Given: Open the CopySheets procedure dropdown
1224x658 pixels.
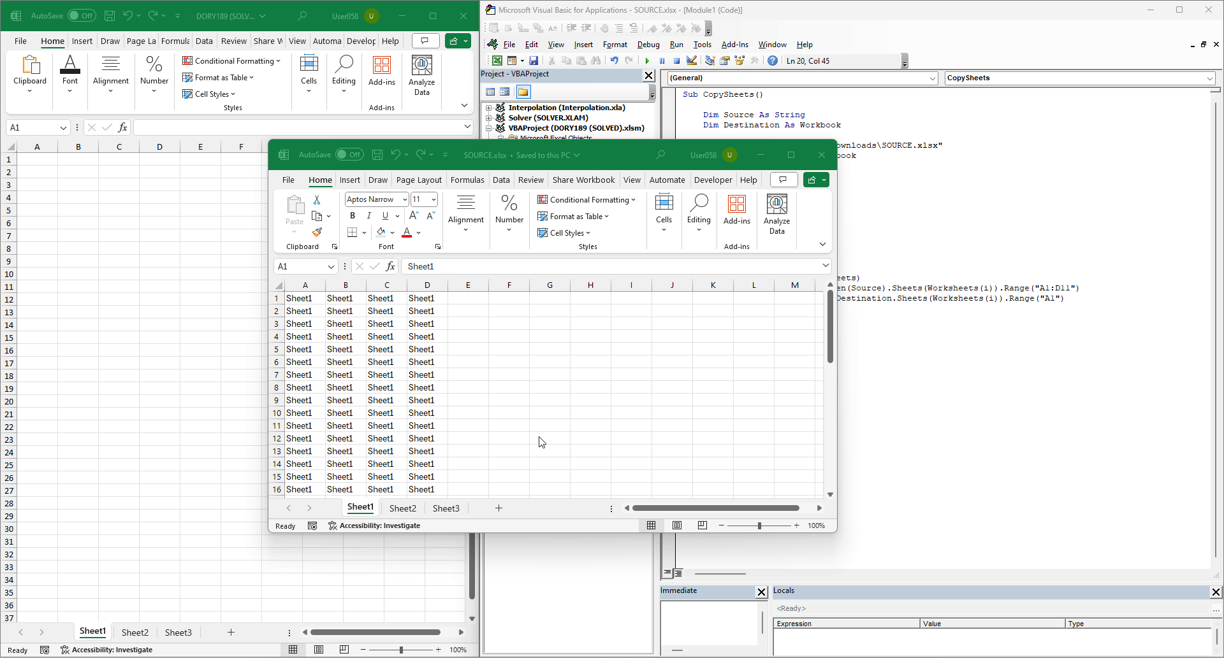Looking at the screenshot, I should 1209,78.
